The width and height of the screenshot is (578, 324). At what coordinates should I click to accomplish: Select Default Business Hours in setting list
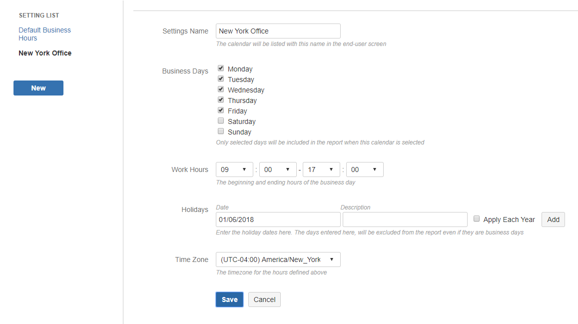(44, 34)
